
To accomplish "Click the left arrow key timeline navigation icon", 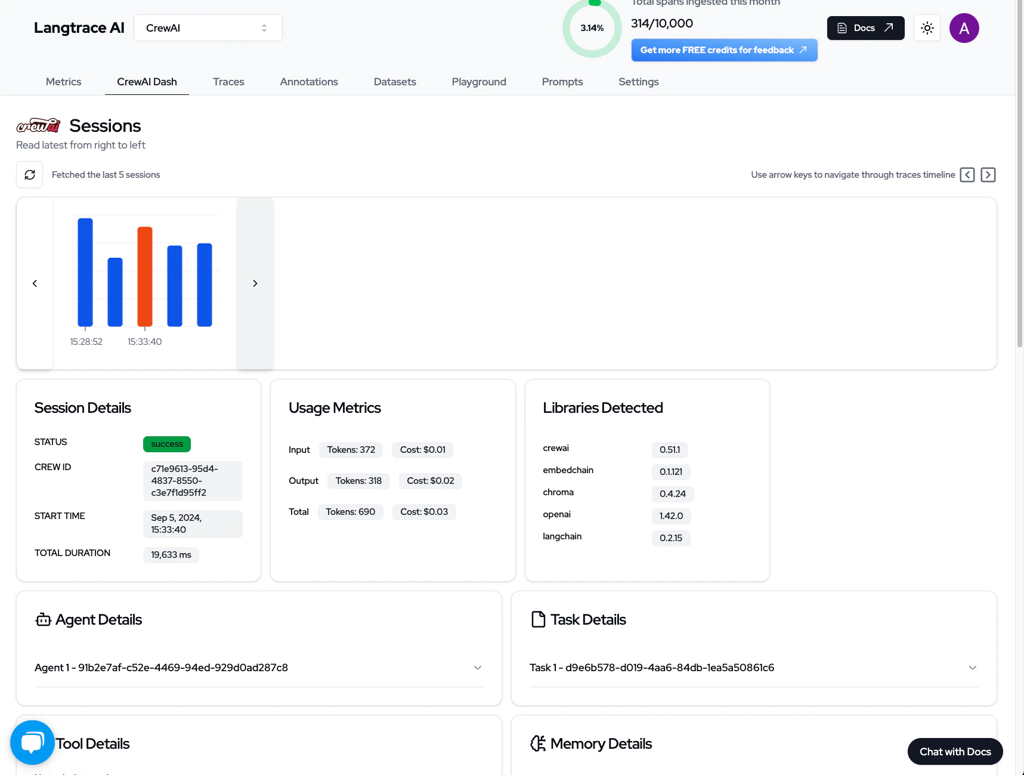I will click(967, 175).
